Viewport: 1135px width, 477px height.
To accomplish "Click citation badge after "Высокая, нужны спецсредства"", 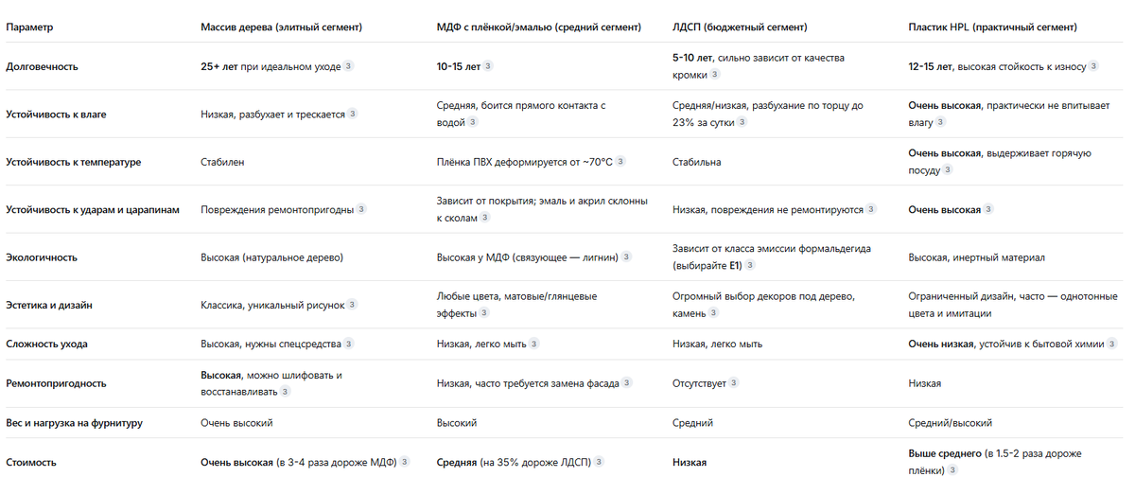I will coord(349,344).
